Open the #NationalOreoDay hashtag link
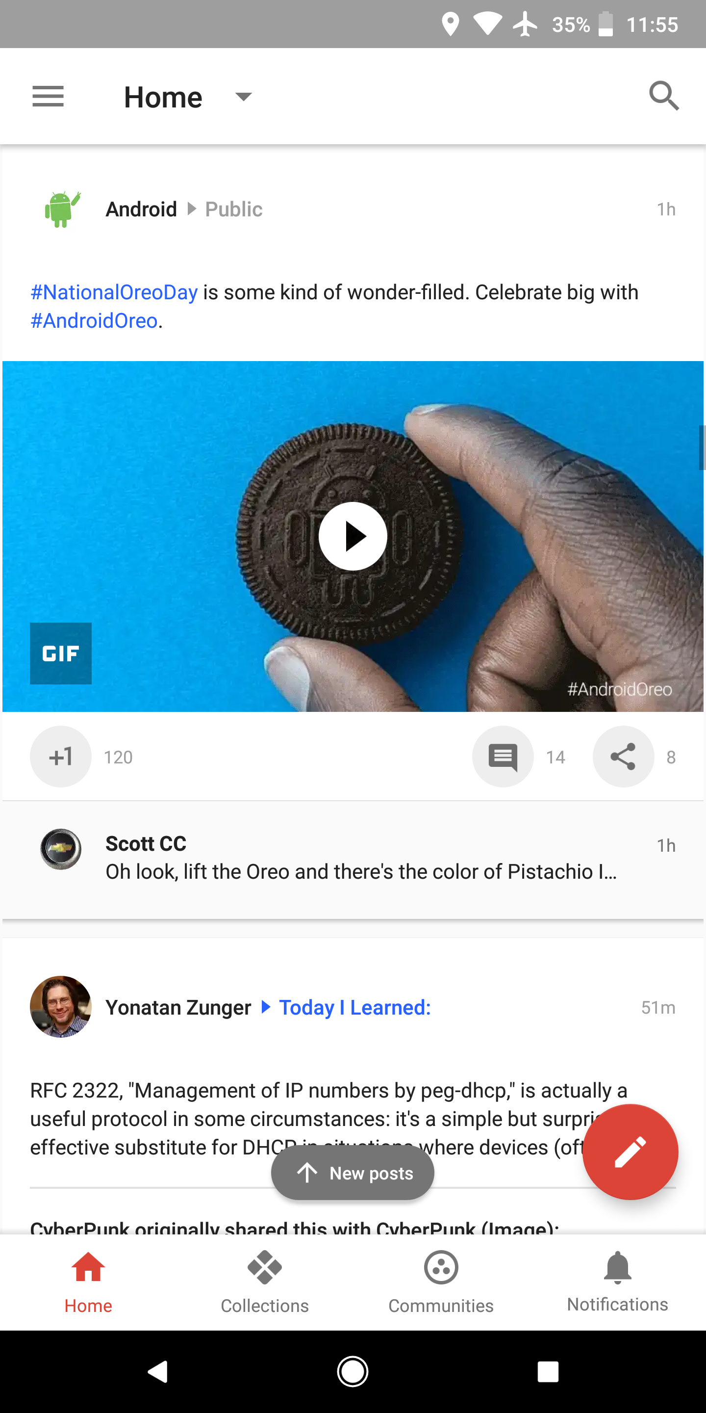Screen dimensions: 706x1413 (113, 292)
